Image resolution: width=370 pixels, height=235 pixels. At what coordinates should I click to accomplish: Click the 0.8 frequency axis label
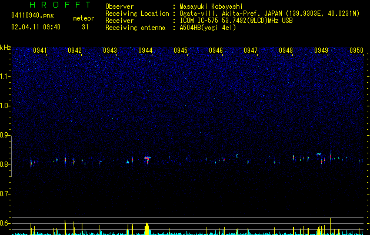(x=5, y=164)
